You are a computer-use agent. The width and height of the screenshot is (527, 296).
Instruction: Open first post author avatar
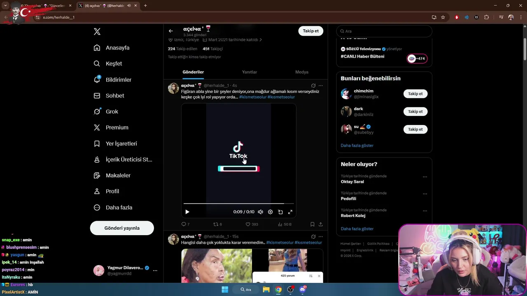pyautogui.click(x=173, y=88)
